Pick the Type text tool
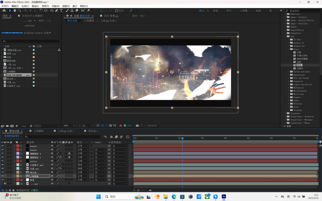The image size is (322, 201). [x=61, y=10]
